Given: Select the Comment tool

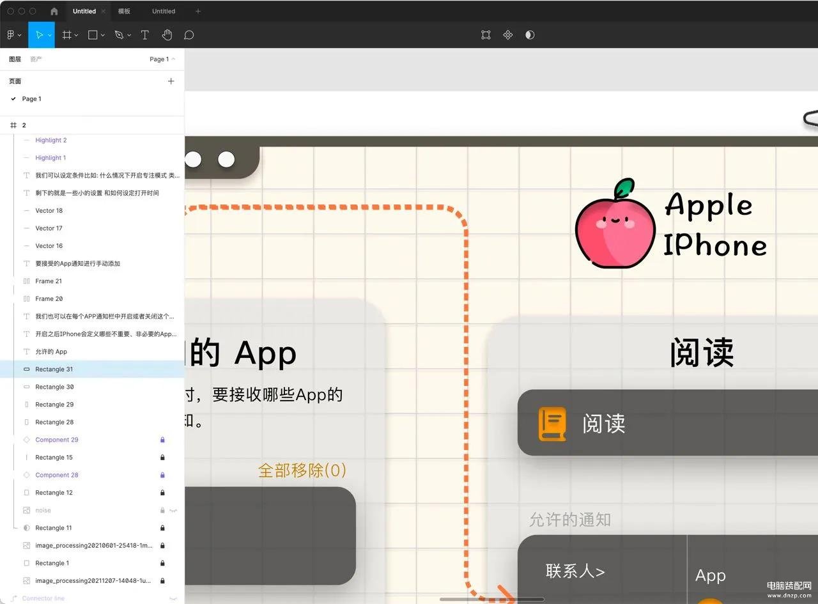Looking at the screenshot, I should (189, 35).
